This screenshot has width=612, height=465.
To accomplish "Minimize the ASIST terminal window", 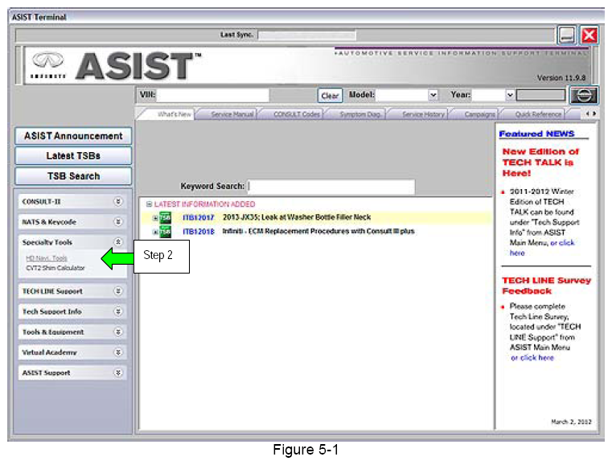I will (x=567, y=35).
